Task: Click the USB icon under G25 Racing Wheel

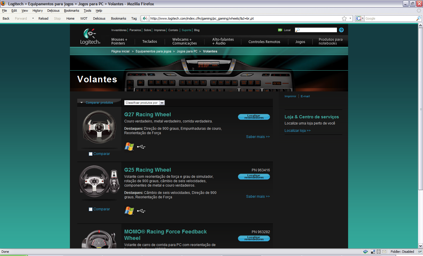Action: coord(141,211)
